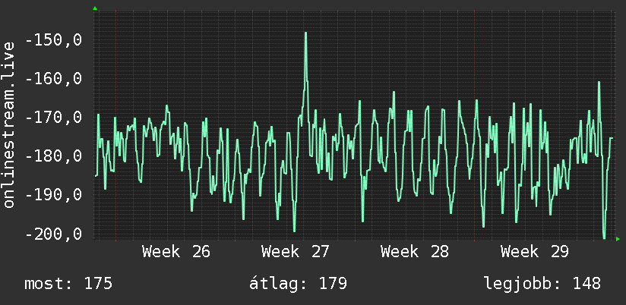The image size is (626, 305).
Task: Click the 'átlag: 179' statistic
Action: [298, 284]
